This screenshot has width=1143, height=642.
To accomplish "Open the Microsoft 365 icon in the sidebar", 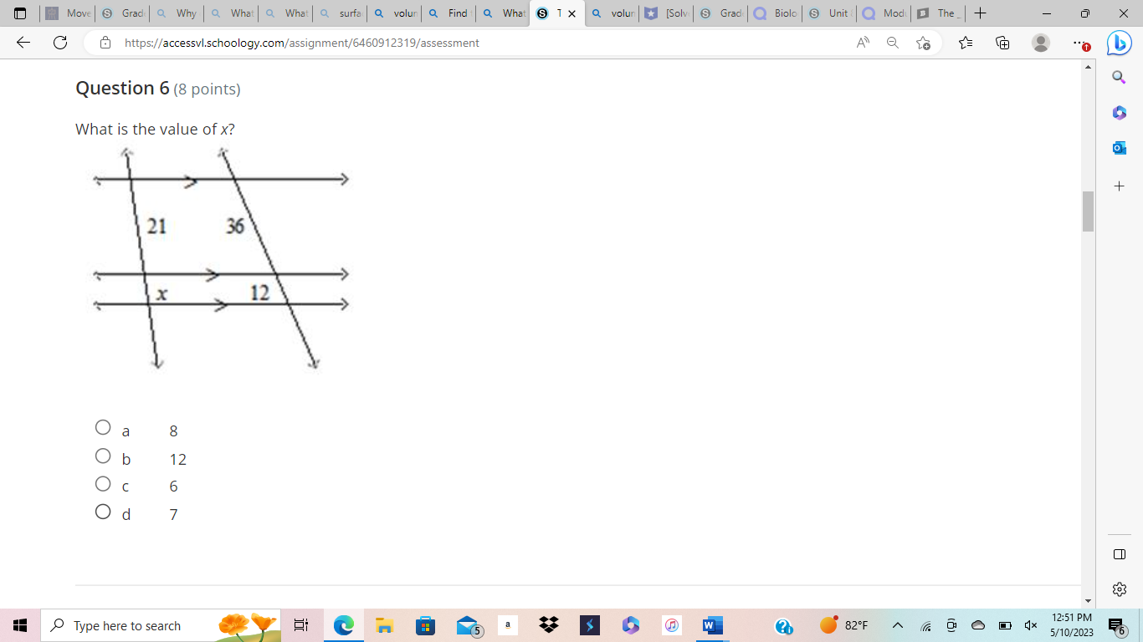I will click(x=1119, y=112).
